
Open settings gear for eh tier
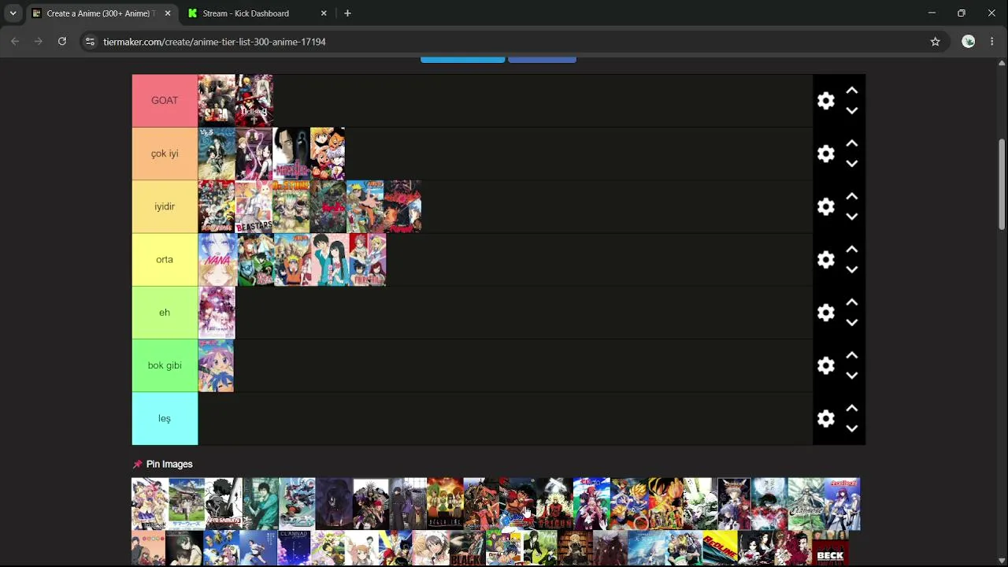[x=825, y=313]
